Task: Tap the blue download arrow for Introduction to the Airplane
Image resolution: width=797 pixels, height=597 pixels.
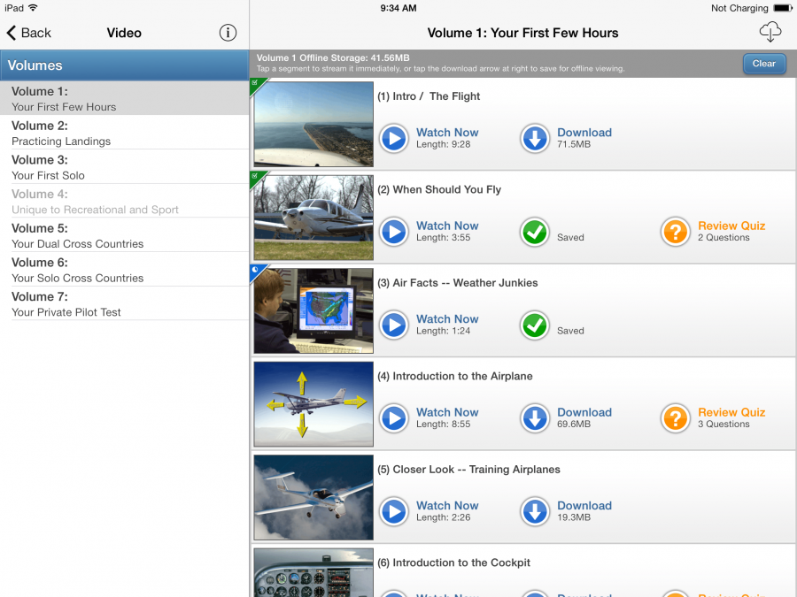Action: click(x=535, y=418)
